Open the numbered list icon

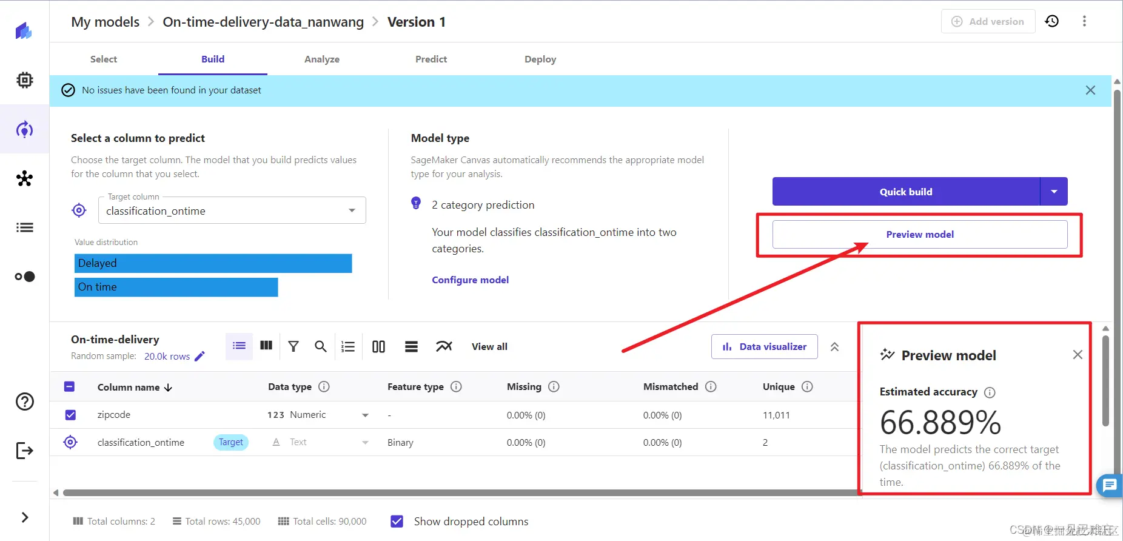pos(348,346)
